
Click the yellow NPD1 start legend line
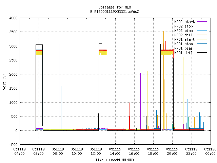tap(202, 39)
